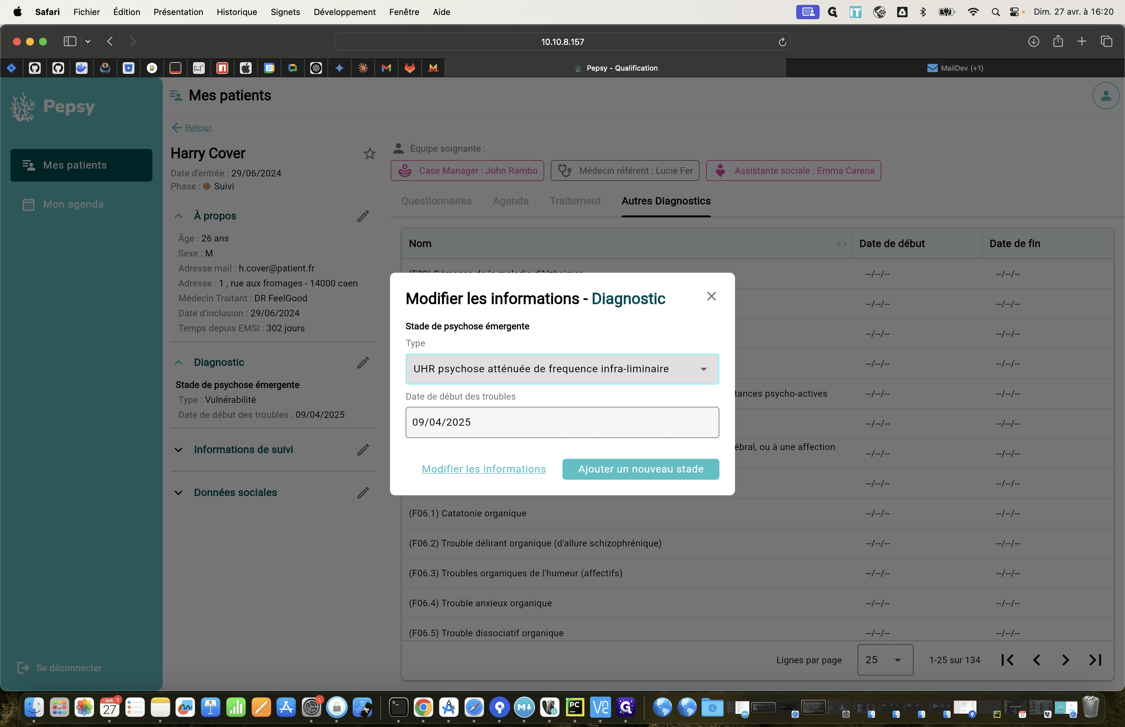Viewport: 1125px width, 727px height.
Task: Open Safari downloads icon
Action: coord(1034,42)
